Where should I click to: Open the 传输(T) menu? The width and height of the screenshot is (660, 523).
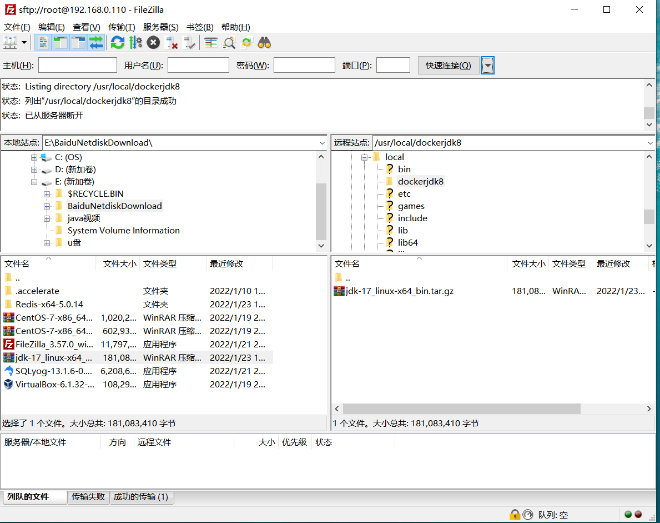point(122,27)
